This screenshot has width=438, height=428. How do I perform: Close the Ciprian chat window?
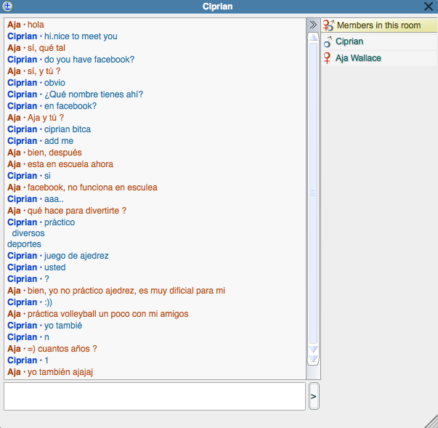pyautogui.click(x=430, y=7)
